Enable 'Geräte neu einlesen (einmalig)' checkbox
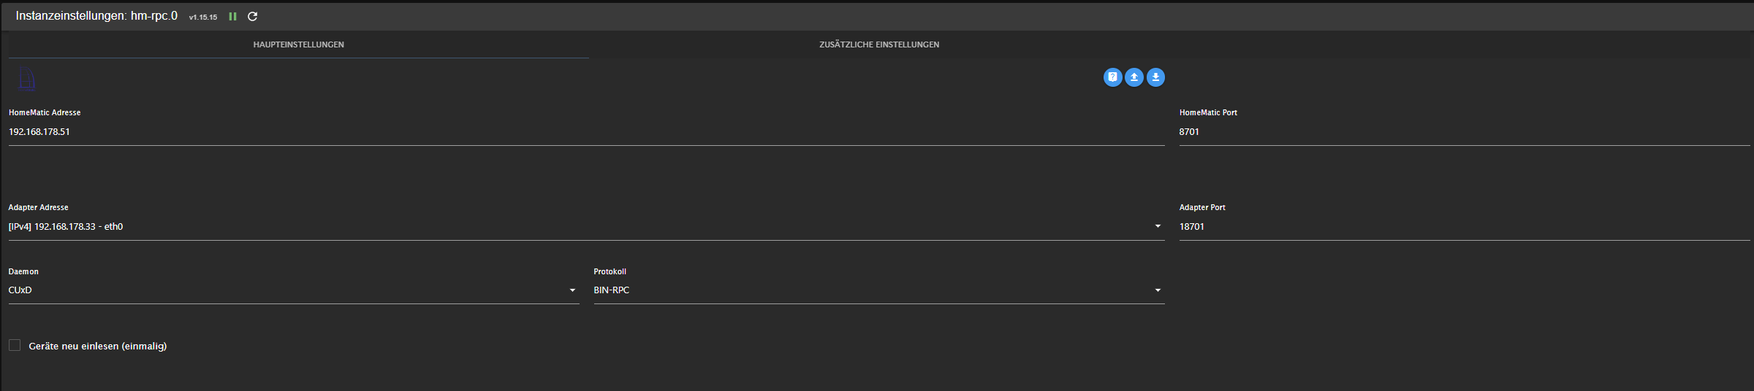 pyautogui.click(x=15, y=345)
